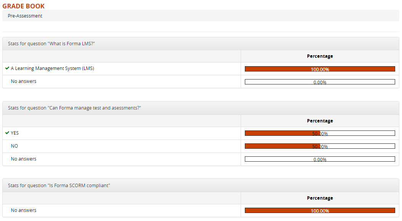Click the 50.00% bar beside NO
Screen dimensions: 402x221
click(320, 146)
